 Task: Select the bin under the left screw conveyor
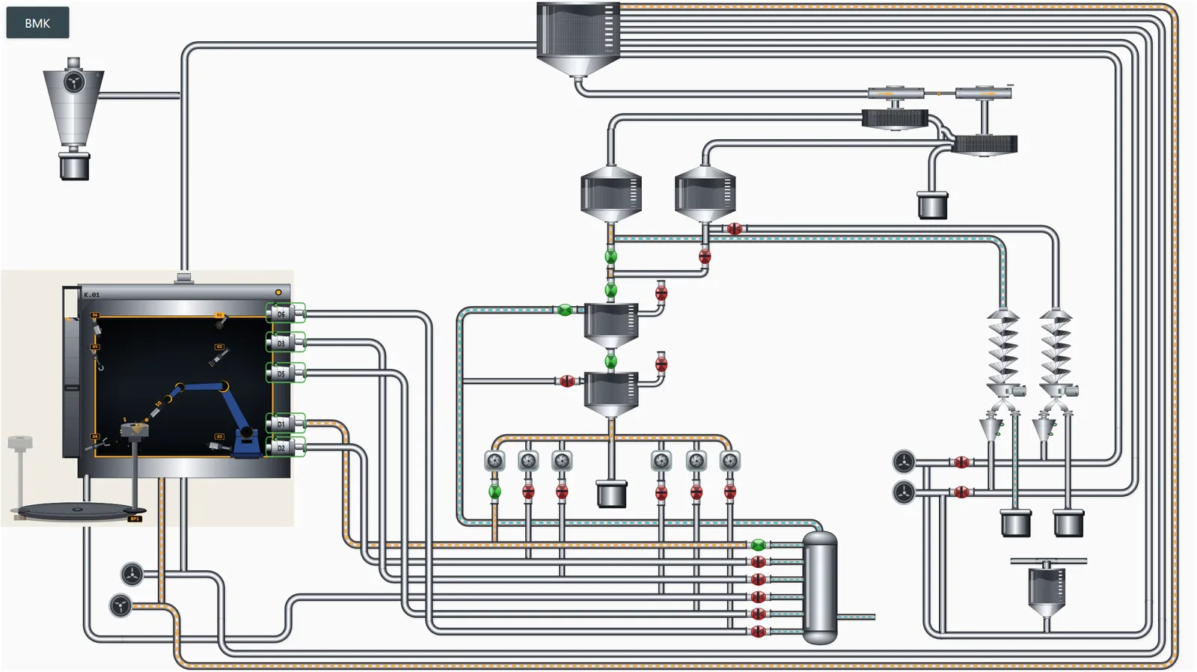point(1016,523)
